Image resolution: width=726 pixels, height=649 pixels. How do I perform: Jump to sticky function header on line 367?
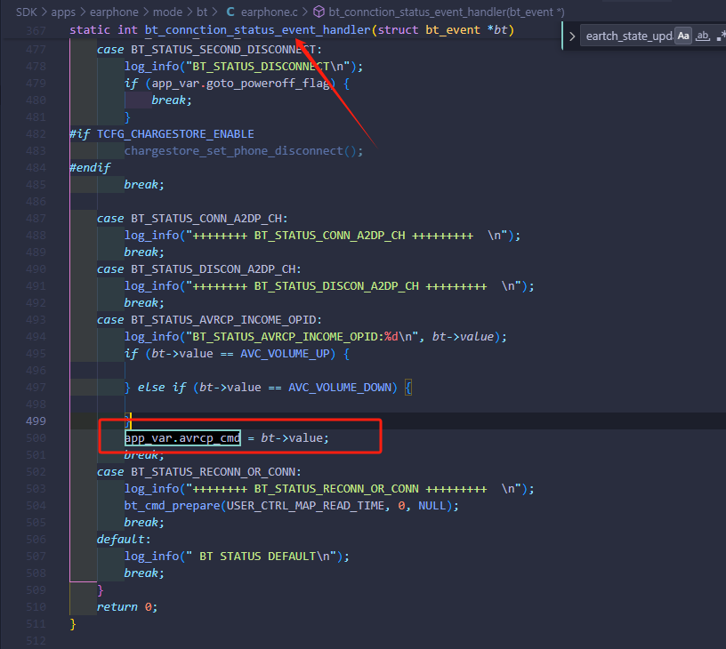click(292, 30)
